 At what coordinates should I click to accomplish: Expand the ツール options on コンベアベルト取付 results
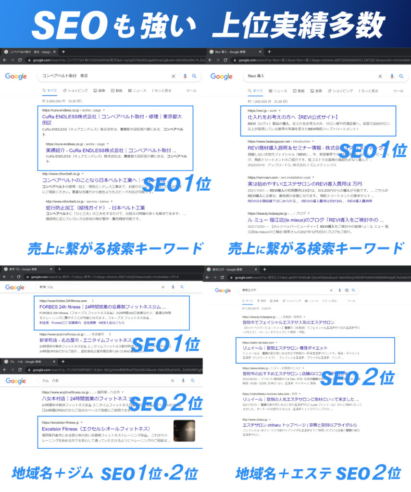192,91
